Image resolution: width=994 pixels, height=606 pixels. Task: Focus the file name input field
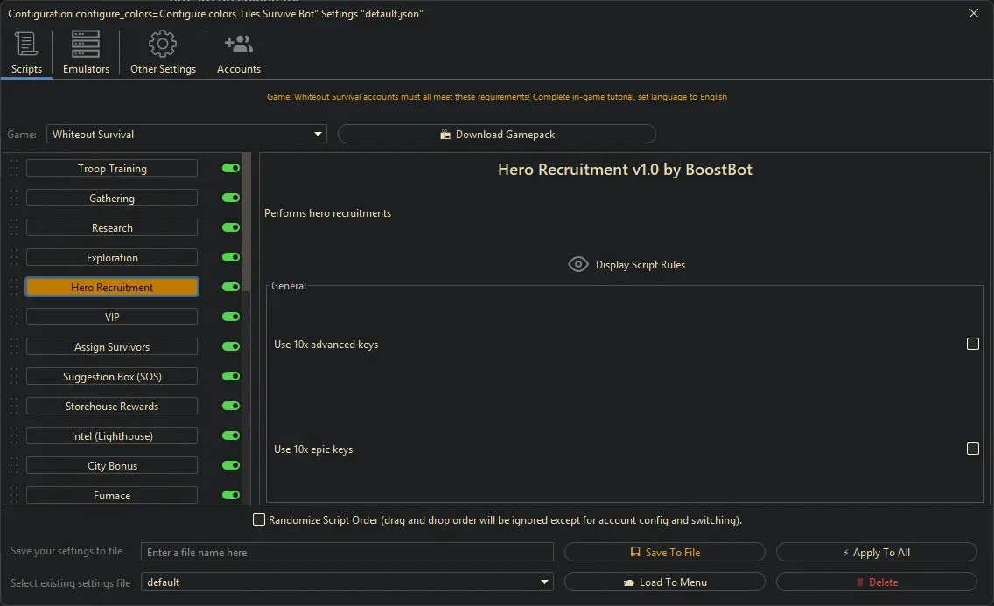point(347,552)
